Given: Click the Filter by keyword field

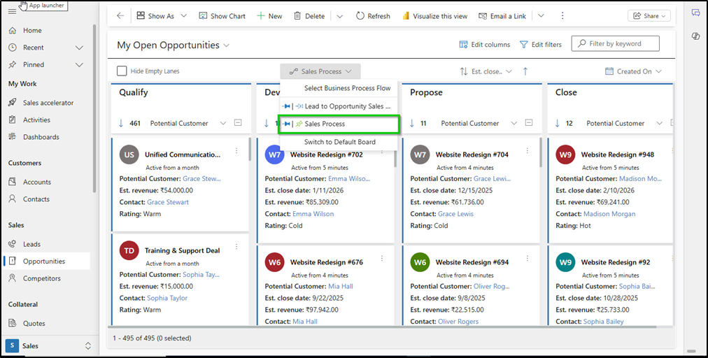Looking at the screenshot, I should pyautogui.click(x=616, y=44).
